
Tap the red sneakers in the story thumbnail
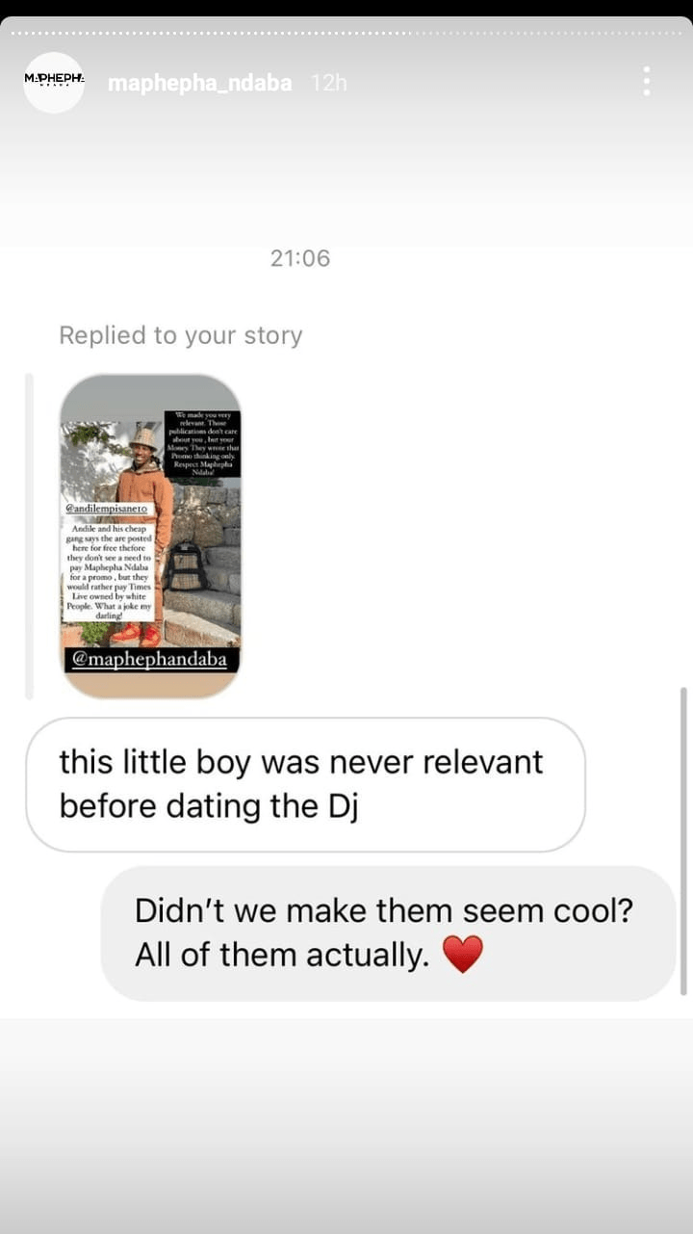coord(135,634)
